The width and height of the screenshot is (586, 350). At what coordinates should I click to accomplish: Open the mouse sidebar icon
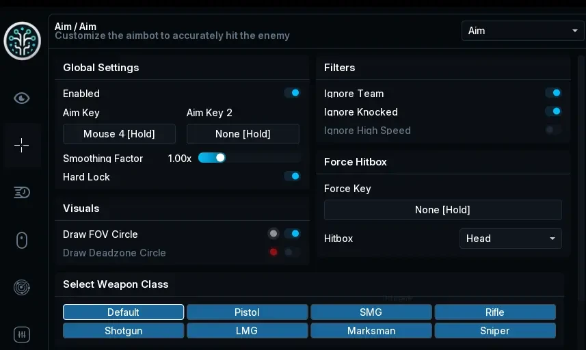(22, 240)
